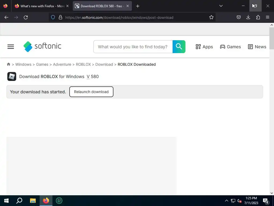Click the ROBLOX app icon
Image resolution: width=274 pixels, height=206 pixels.
[12, 76]
